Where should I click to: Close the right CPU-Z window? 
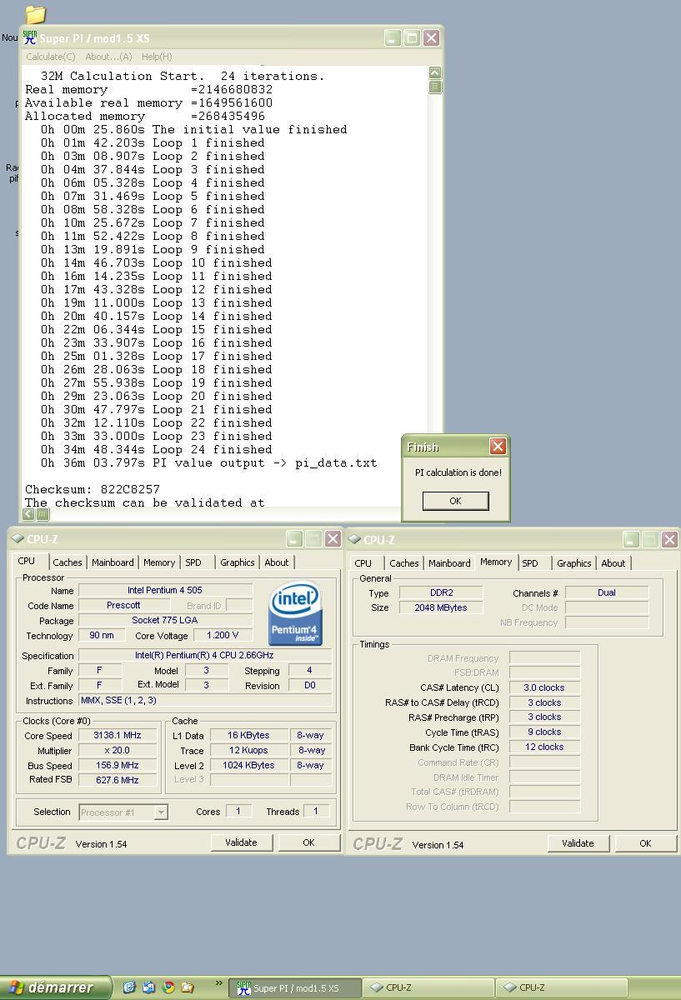point(668,540)
